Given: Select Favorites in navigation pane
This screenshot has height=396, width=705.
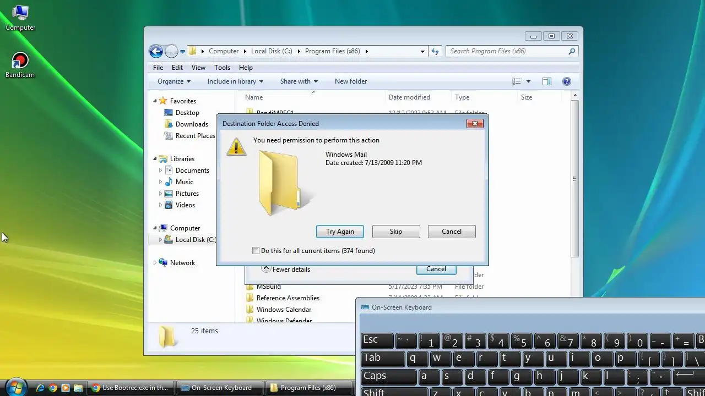Looking at the screenshot, I should point(183,101).
